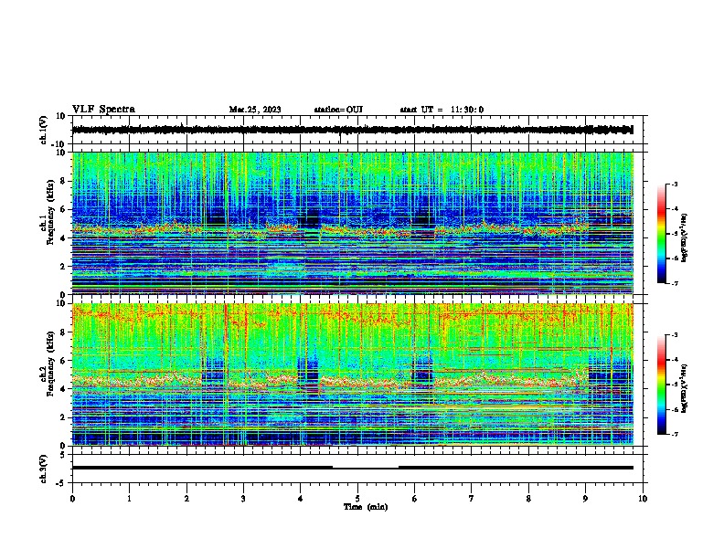The height and width of the screenshot is (559, 724).
Task: Click the "ch.3(V)" axis label
Action: coord(44,469)
